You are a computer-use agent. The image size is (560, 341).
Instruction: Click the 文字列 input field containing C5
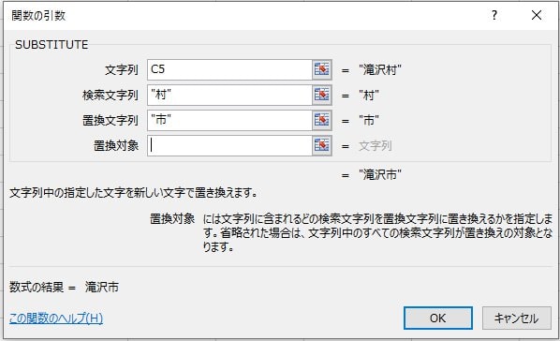click(229, 69)
